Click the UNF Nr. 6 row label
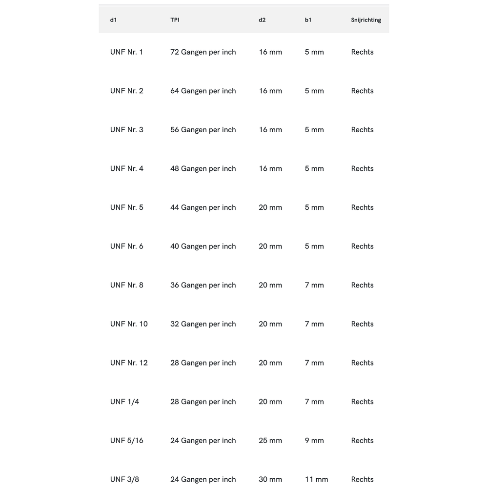Screen dimensions: 488x488 pos(127,246)
